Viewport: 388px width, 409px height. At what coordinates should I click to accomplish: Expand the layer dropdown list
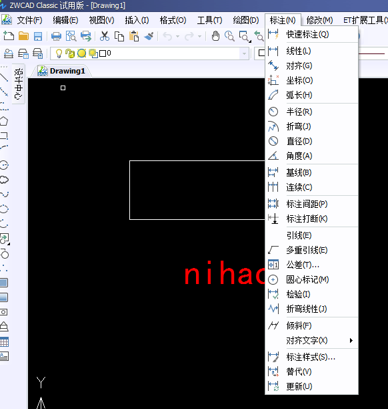tap(244, 53)
